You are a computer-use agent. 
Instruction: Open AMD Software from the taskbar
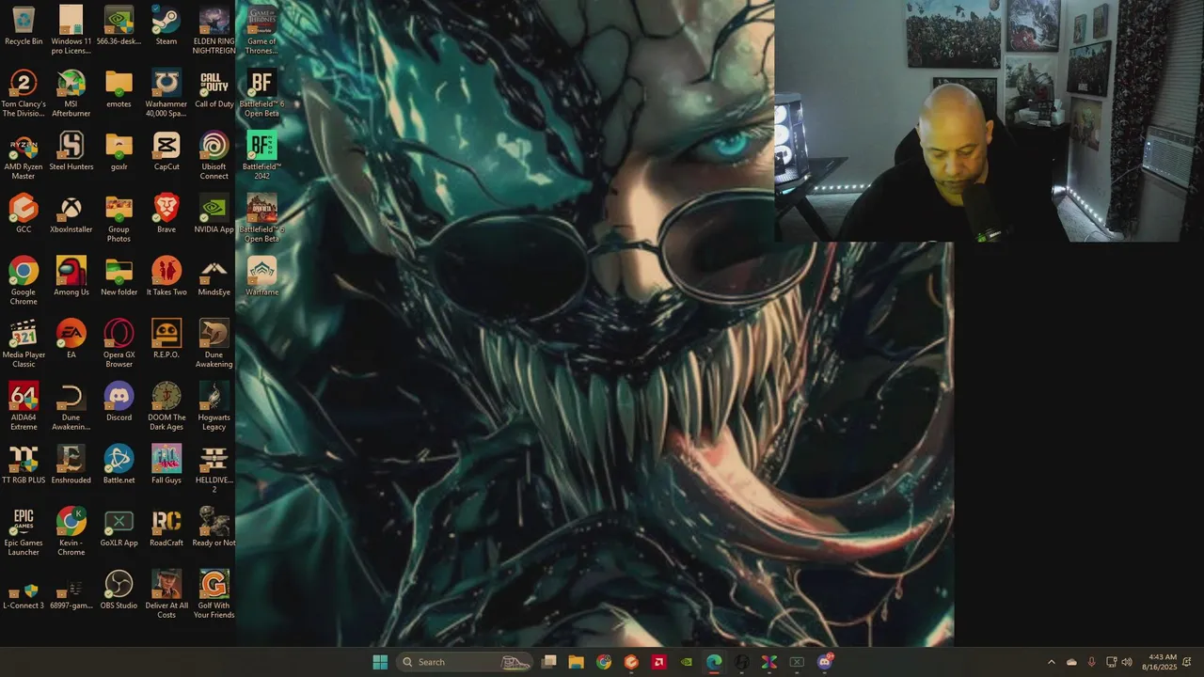click(x=659, y=662)
